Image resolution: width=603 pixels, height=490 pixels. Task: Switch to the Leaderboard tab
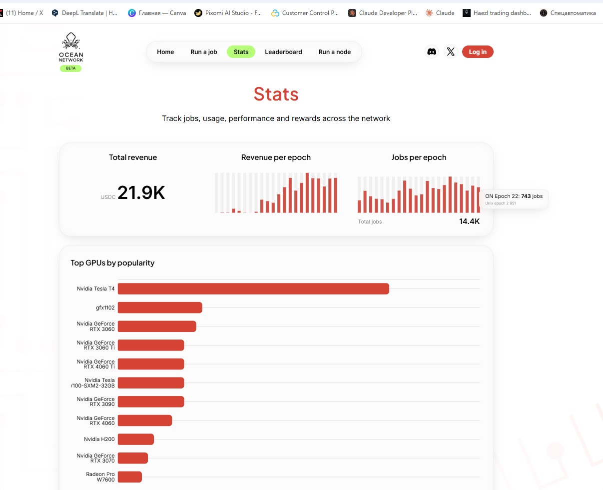click(283, 51)
